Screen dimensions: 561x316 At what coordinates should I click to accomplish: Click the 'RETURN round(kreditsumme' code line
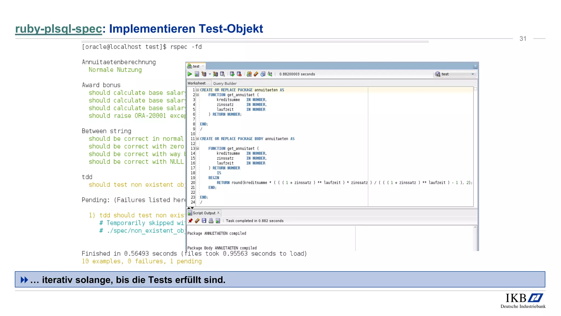pos(345,183)
